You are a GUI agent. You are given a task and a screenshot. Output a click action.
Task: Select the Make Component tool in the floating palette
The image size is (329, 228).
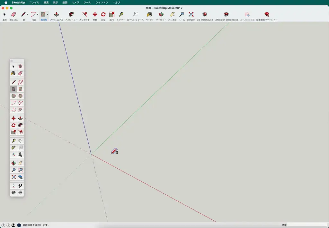tap(20, 66)
